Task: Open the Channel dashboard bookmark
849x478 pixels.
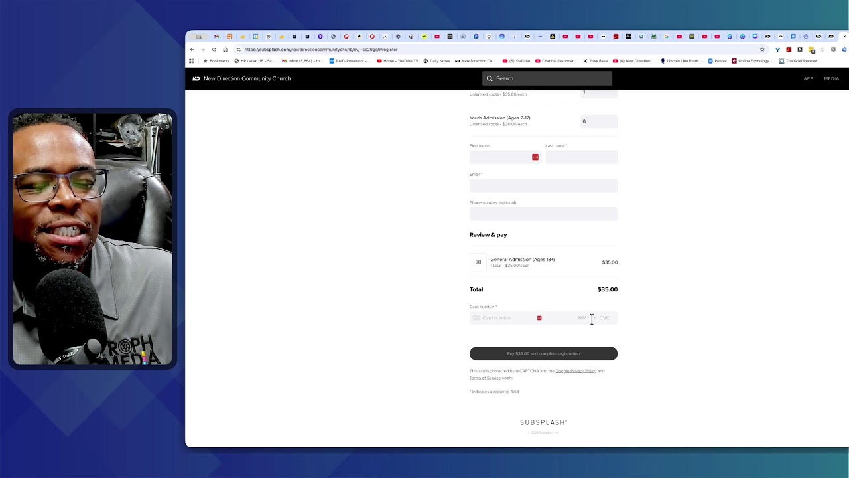Action: [556, 61]
